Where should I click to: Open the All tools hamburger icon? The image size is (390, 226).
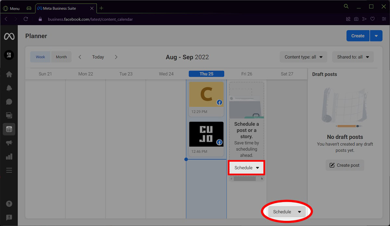click(9, 170)
